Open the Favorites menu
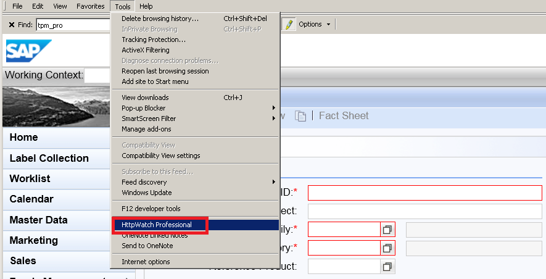 (x=90, y=6)
